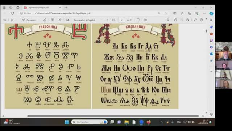
Task: Open Firefox from the taskbar
Action: coord(149,122)
